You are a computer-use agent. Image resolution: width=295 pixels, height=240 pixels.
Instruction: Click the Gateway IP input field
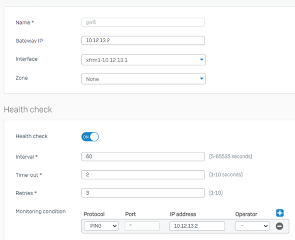[x=143, y=40]
